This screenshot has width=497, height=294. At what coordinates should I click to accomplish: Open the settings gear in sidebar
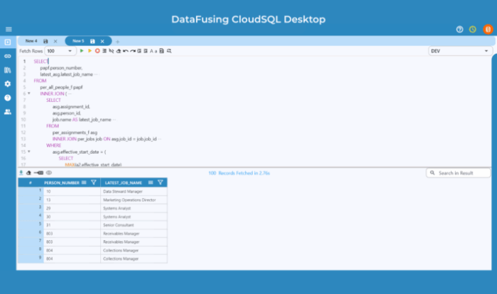point(8,84)
